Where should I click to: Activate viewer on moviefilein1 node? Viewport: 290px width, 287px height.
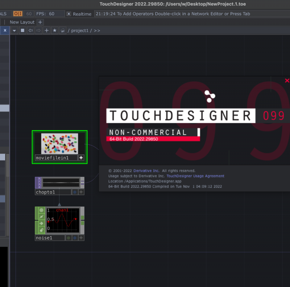click(x=81, y=158)
